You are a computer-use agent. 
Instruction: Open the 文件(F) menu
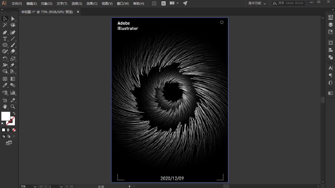pos(17,3)
